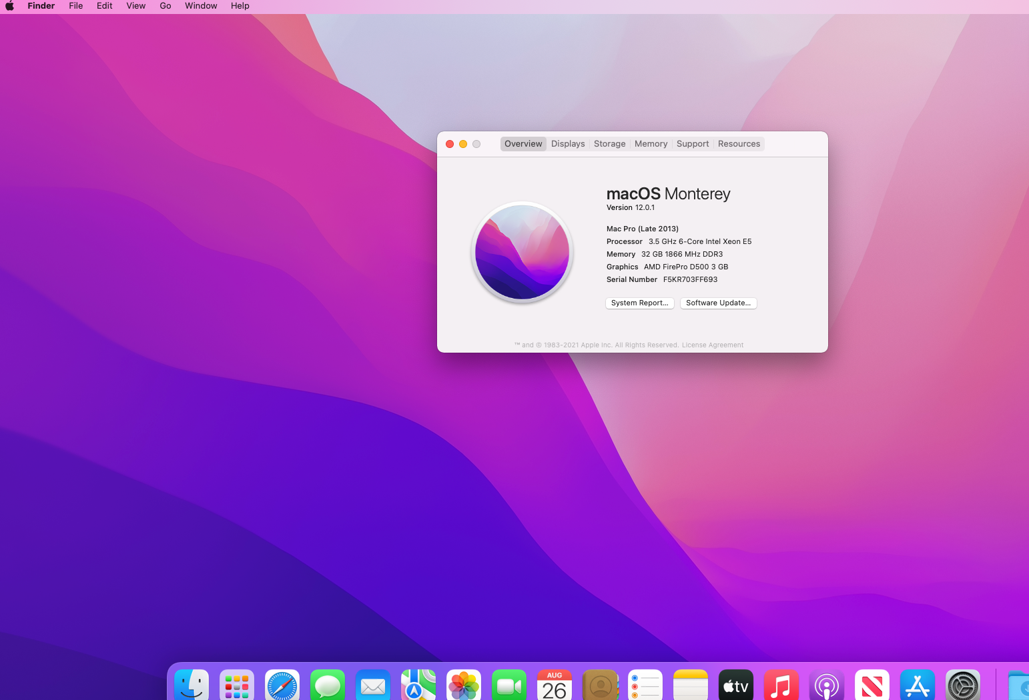This screenshot has width=1029, height=700.
Task: Click the 32 GB 1866 MHz DDR3 text
Action: point(682,255)
